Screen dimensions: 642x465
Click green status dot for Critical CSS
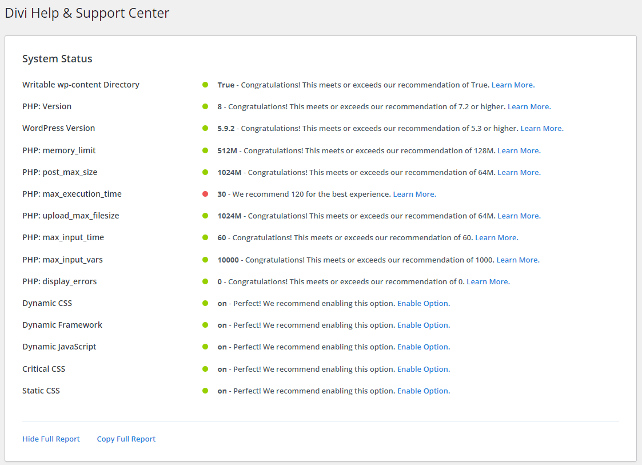(x=205, y=369)
